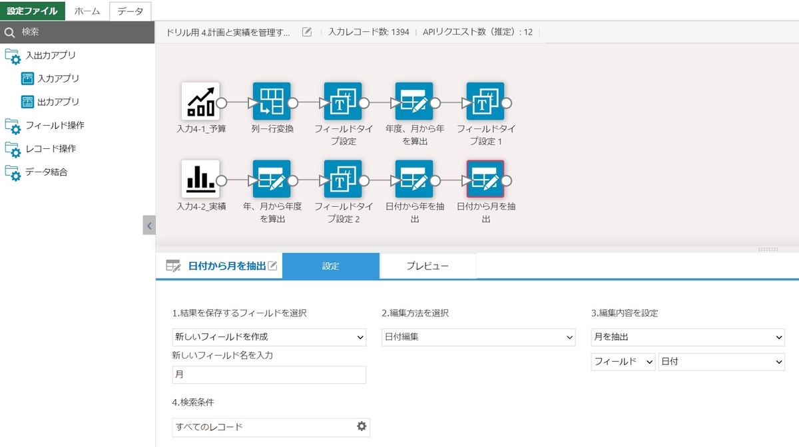Open the 日付編集 edit method dropdown
This screenshot has width=799, height=447.
click(x=478, y=337)
